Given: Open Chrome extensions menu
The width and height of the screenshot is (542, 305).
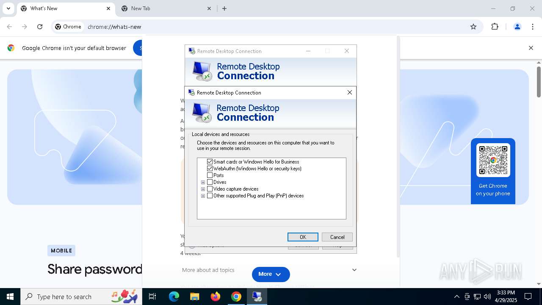Looking at the screenshot, I should coord(495,27).
